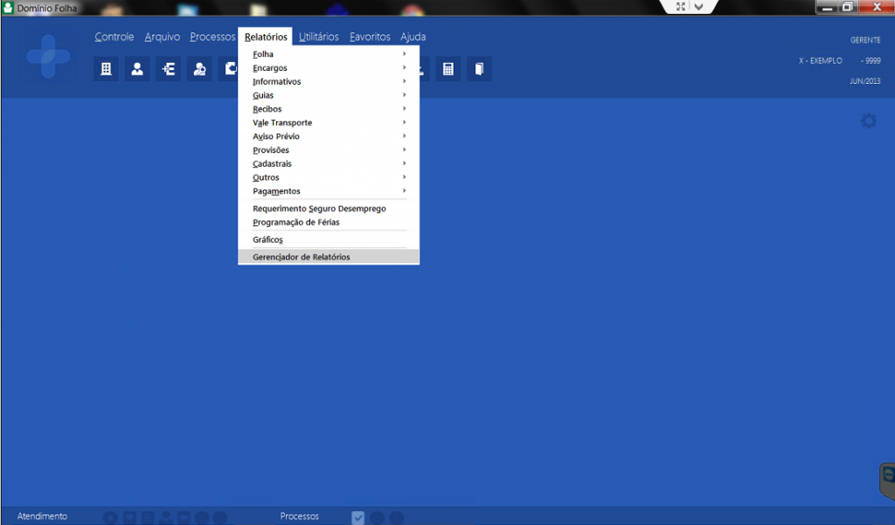The width and height of the screenshot is (895, 525).
Task: Expand the Aviso Prévio submenu
Action: point(329,136)
